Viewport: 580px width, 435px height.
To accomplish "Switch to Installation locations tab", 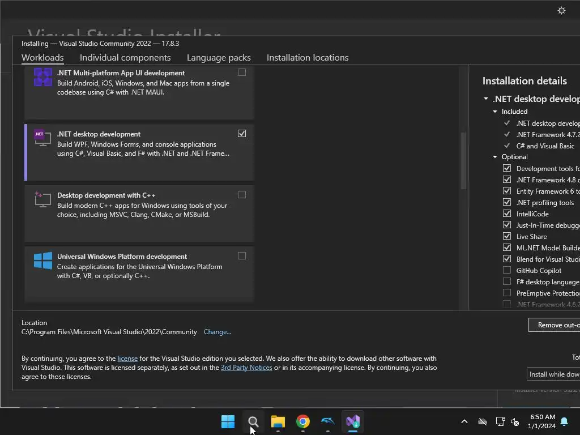I will tap(308, 58).
